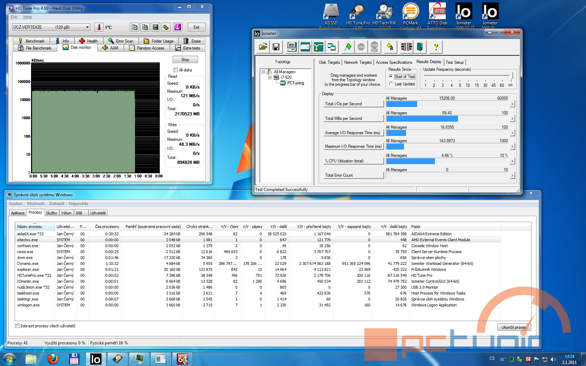Screen dimensions: 586x366
Task: Exit Iometer via the door icon
Action: pos(420,47)
